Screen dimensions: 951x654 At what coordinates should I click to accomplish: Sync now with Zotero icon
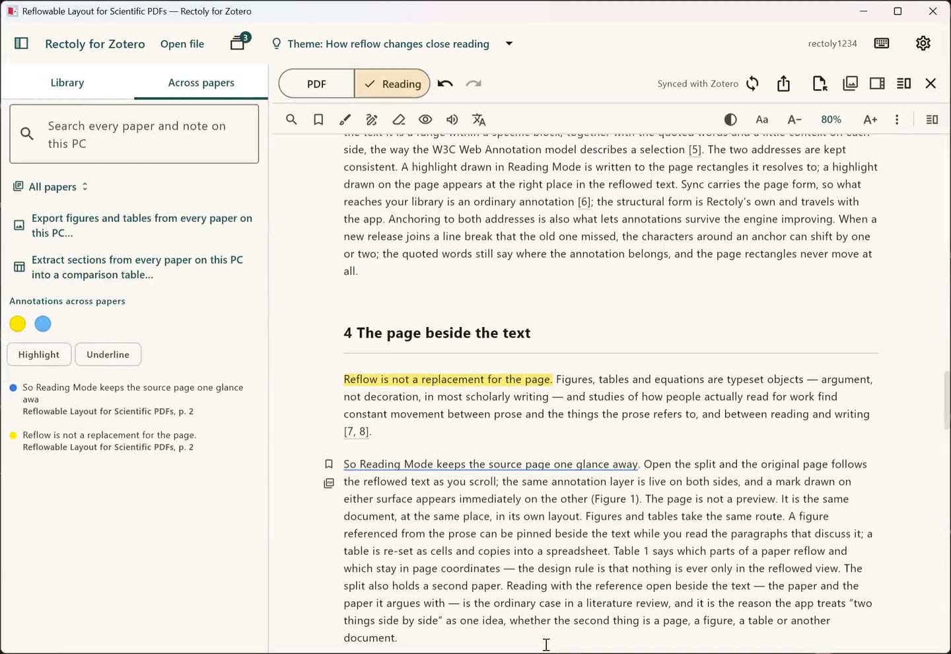coord(752,84)
